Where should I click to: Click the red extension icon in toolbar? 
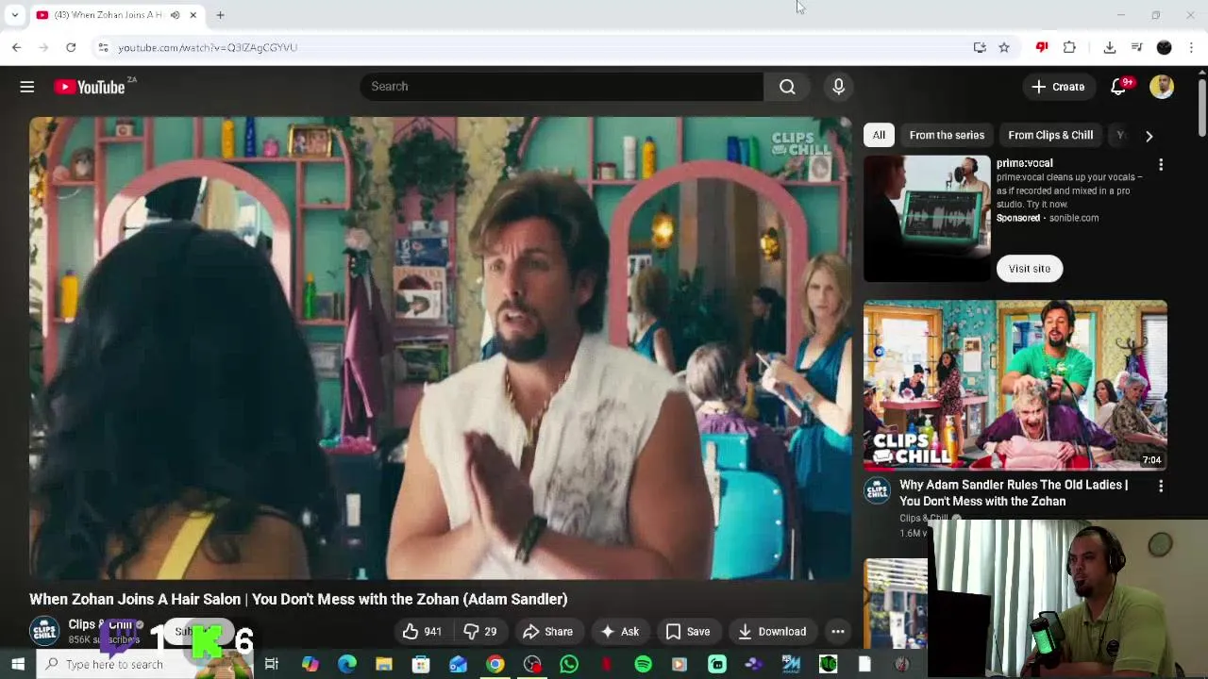coord(1042,47)
